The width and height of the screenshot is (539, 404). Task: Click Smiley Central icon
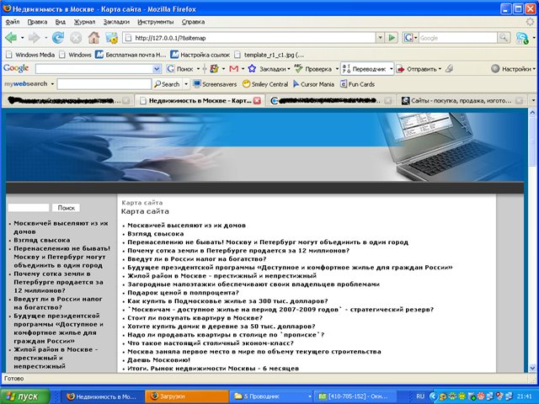coord(246,84)
